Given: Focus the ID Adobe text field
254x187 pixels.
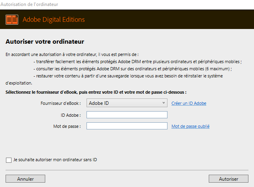Looking at the screenshot, I should [127, 115].
